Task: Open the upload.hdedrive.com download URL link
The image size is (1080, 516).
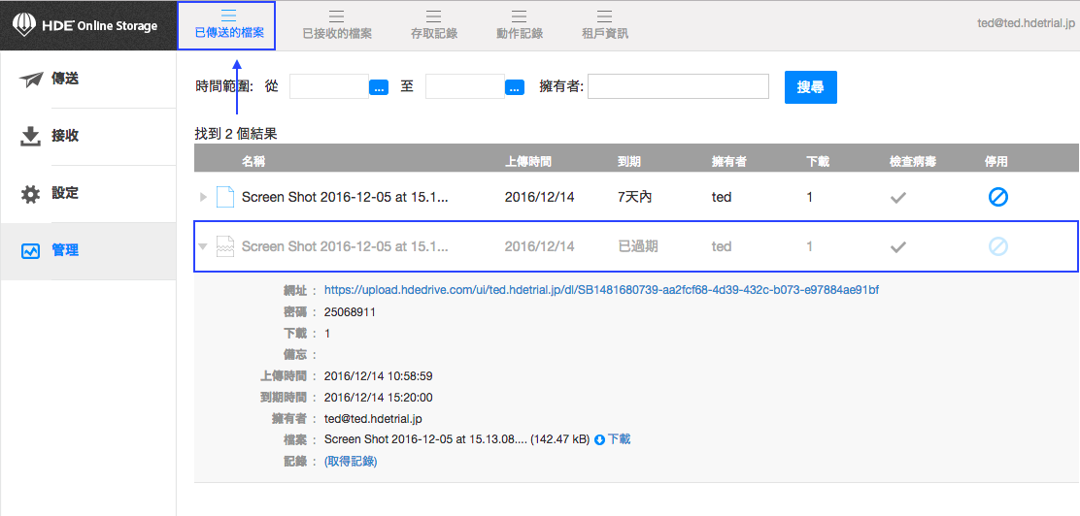Action: click(601, 290)
